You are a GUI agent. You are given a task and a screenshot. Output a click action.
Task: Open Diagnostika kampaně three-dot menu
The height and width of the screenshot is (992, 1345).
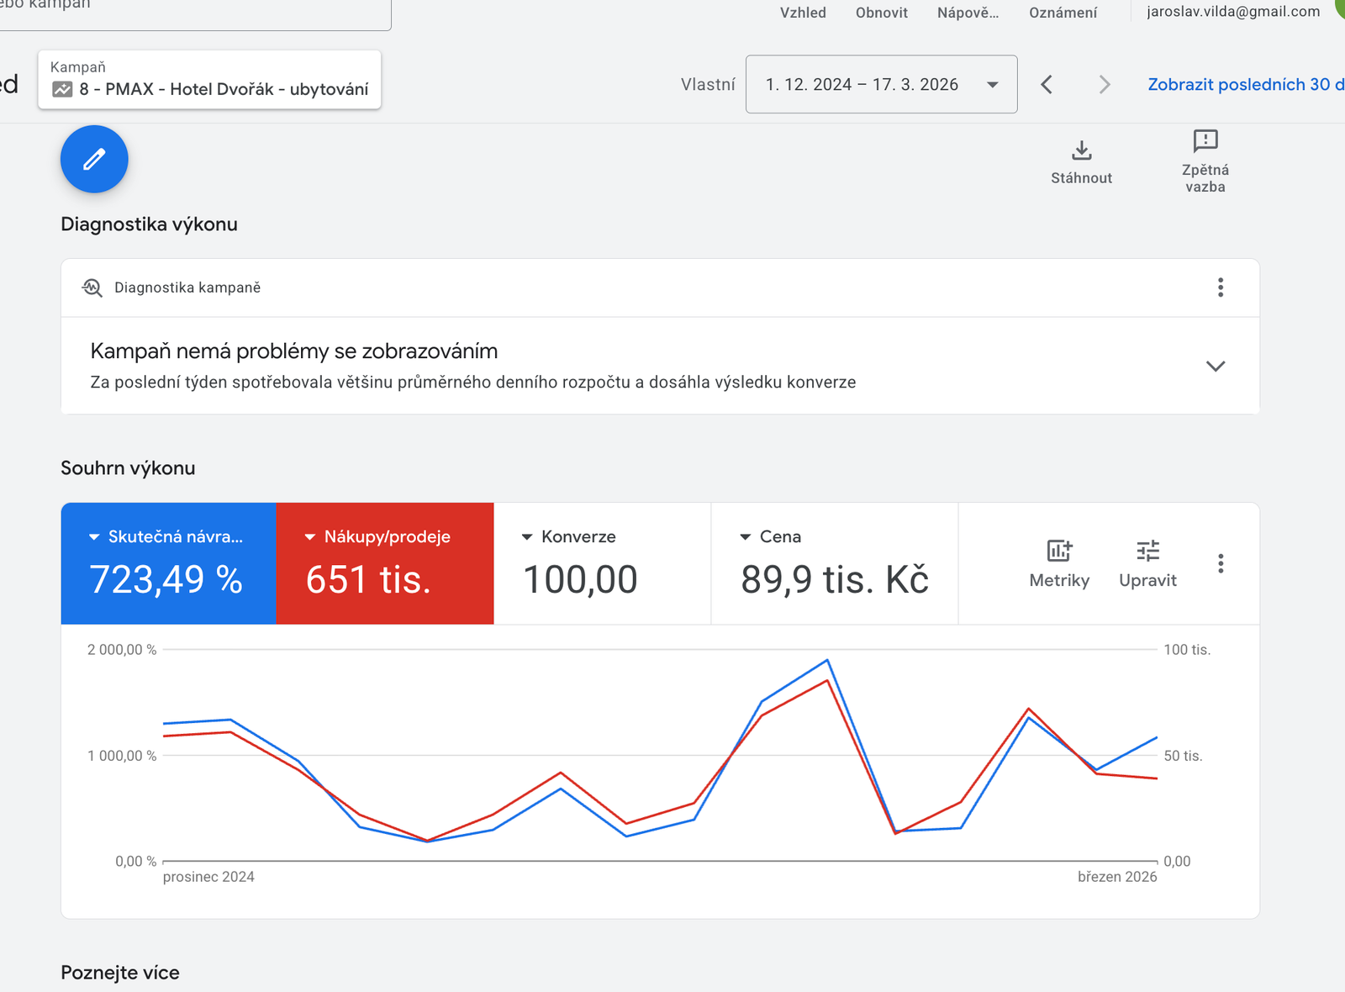coord(1220,288)
